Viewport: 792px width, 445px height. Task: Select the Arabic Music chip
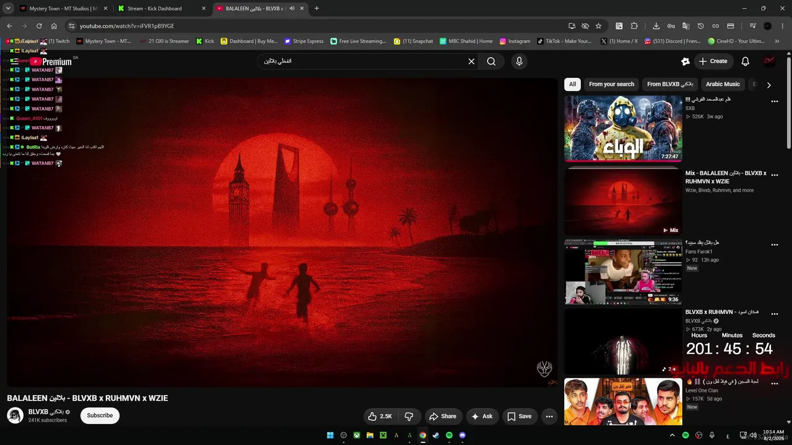click(723, 84)
